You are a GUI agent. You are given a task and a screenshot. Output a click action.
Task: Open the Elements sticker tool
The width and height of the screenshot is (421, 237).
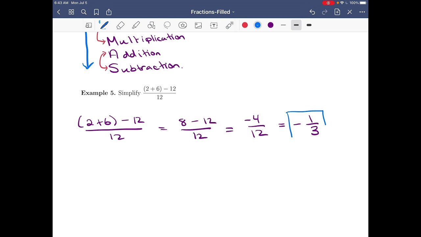click(183, 25)
